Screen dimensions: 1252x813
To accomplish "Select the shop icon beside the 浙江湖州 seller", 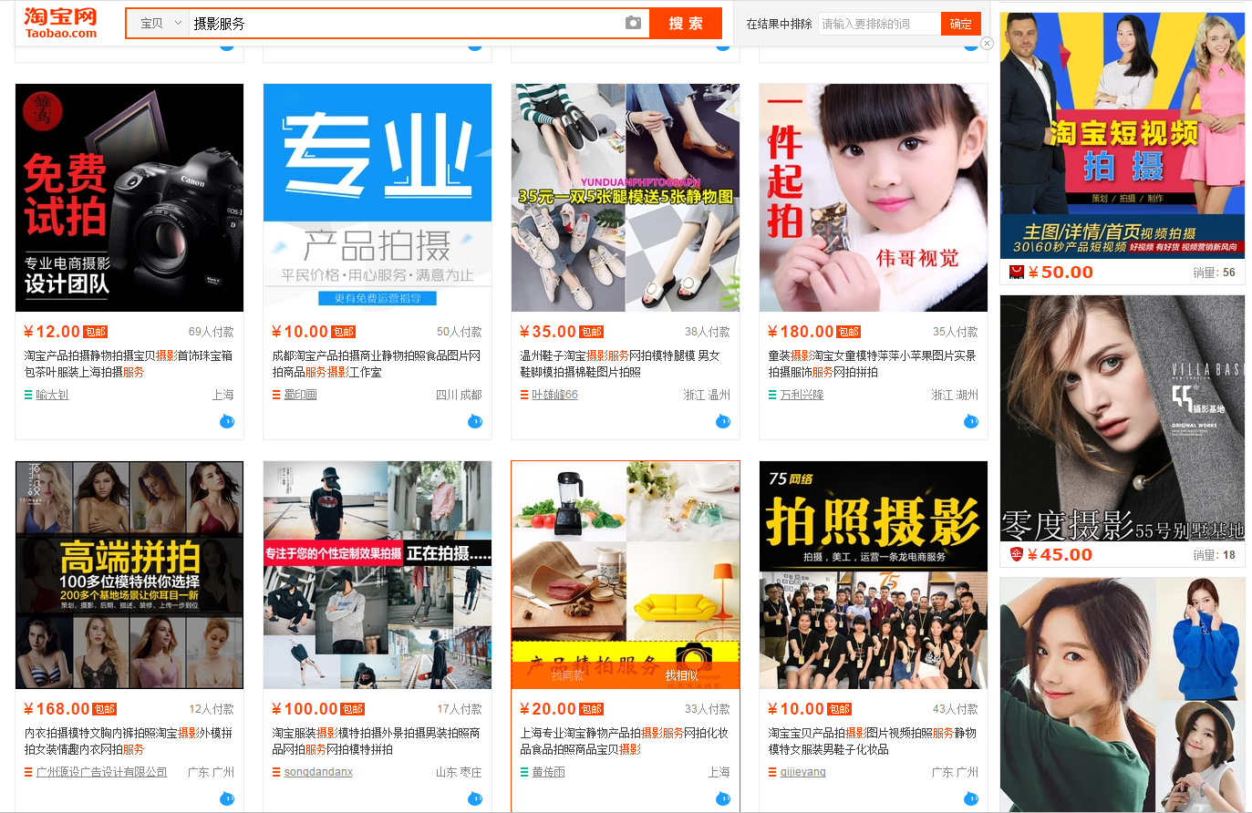I will click(x=772, y=395).
